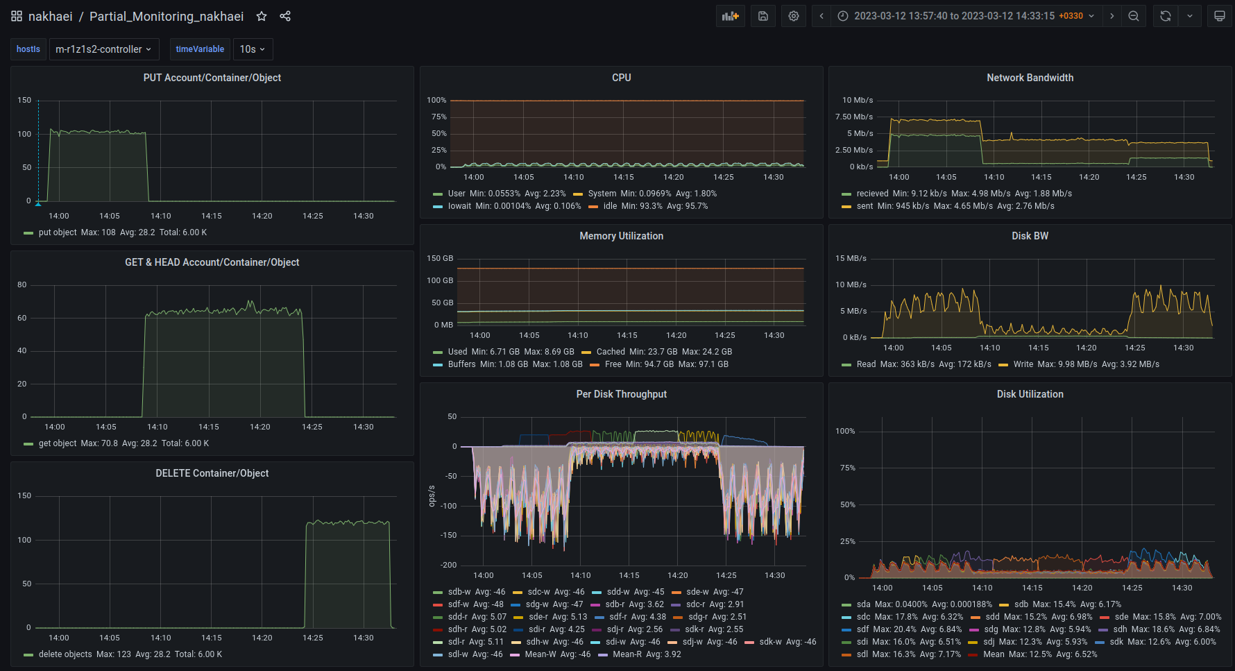The width and height of the screenshot is (1235, 671).
Task: Click the dashboards grid icon beside nakhaei
Action: [x=17, y=16]
